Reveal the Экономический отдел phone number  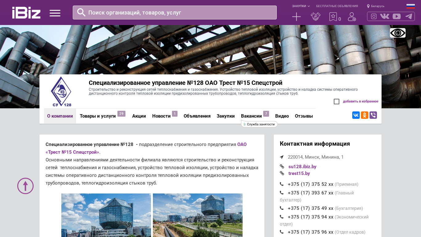pos(311,217)
